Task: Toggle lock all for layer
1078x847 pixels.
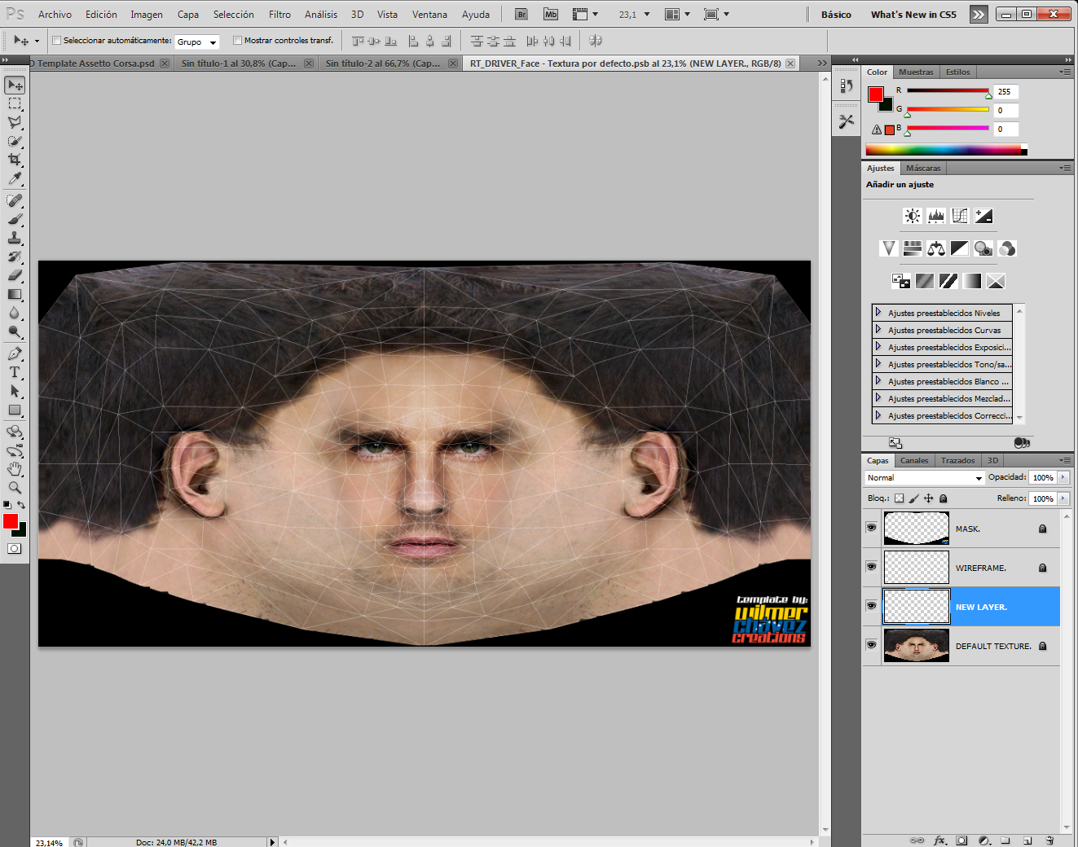Action: tap(944, 498)
